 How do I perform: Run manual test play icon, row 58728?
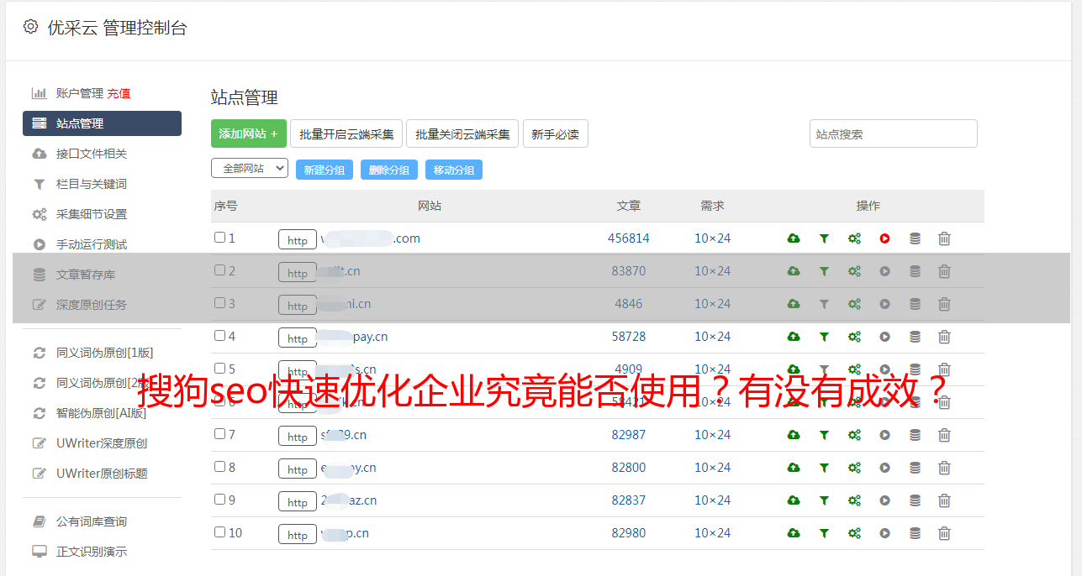[884, 337]
